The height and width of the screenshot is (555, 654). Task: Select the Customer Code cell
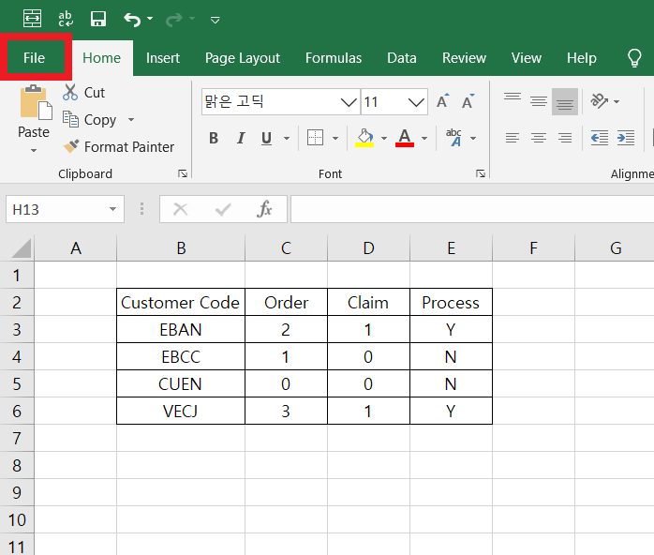[181, 302]
